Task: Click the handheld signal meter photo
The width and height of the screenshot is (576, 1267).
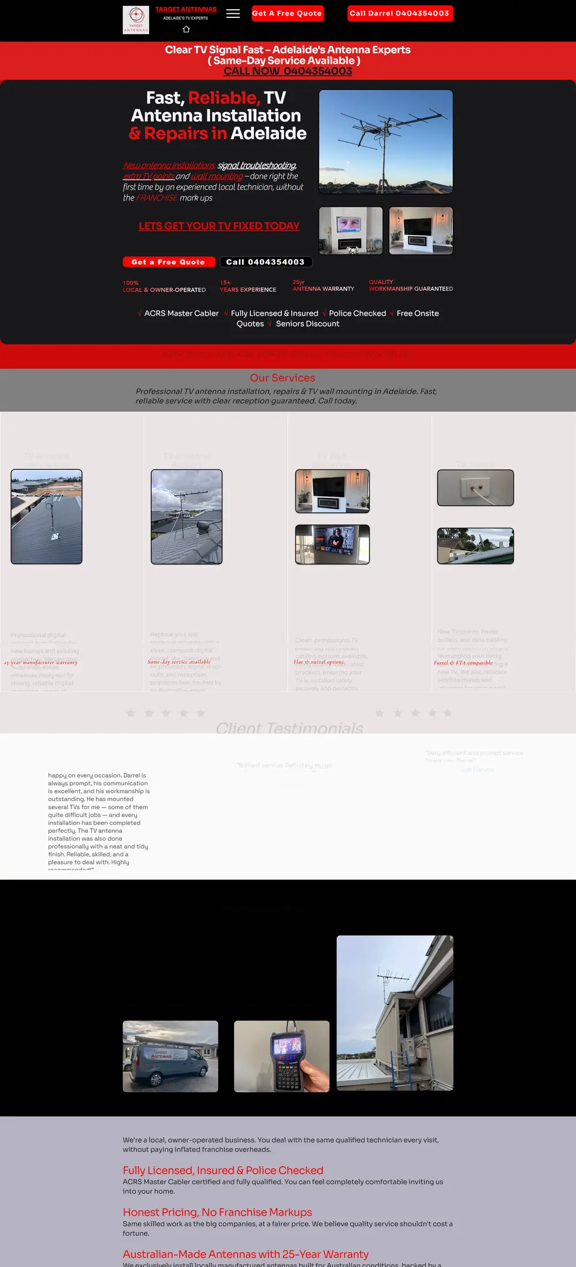Action: click(x=282, y=1056)
